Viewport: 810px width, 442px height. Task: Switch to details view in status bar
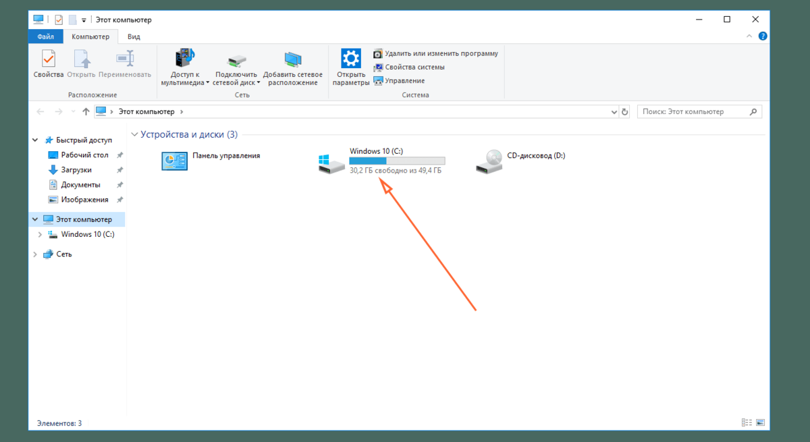747,423
